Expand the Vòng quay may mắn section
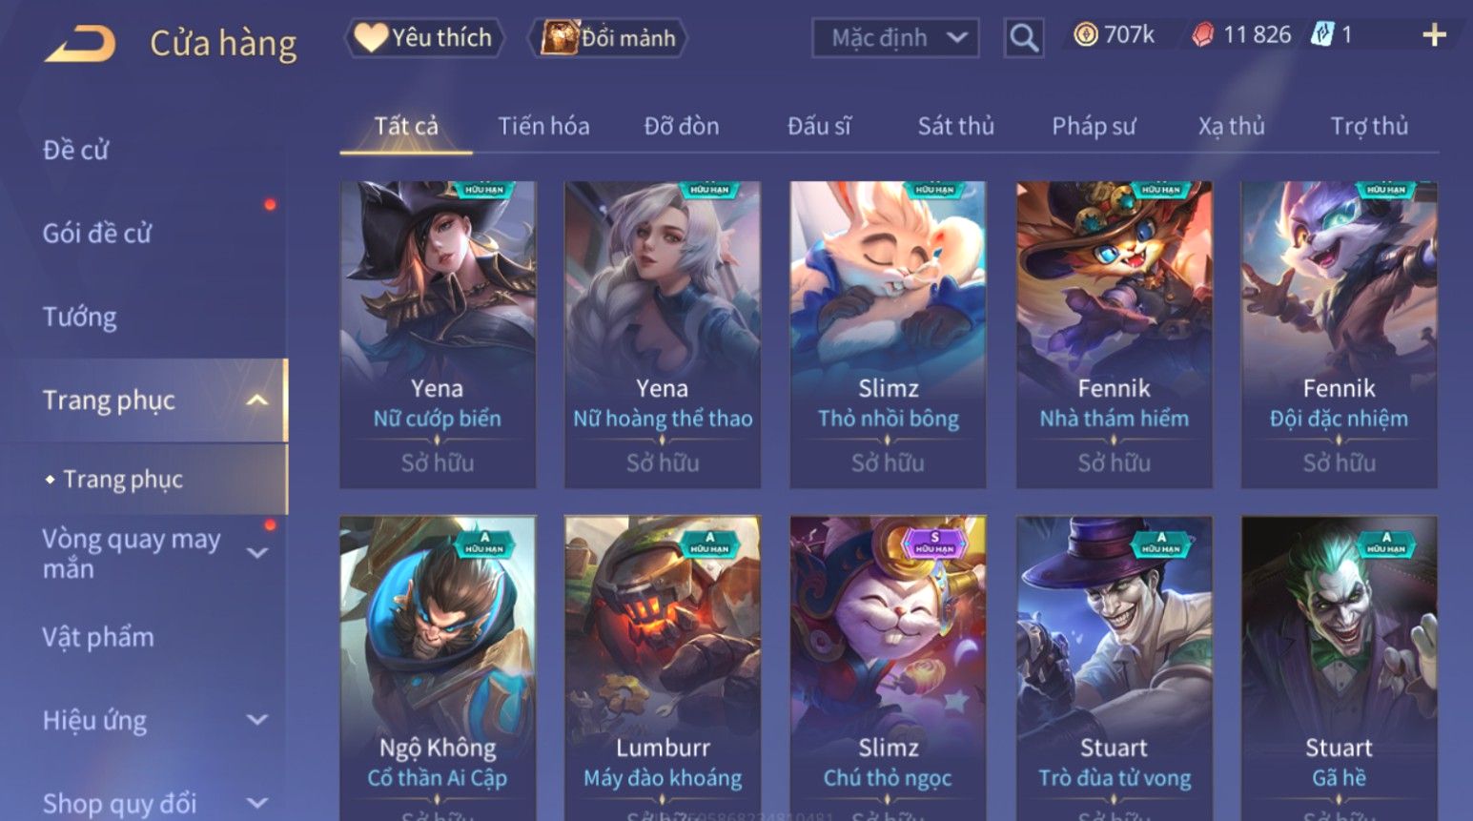The image size is (1473, 821). click(257, 553)
